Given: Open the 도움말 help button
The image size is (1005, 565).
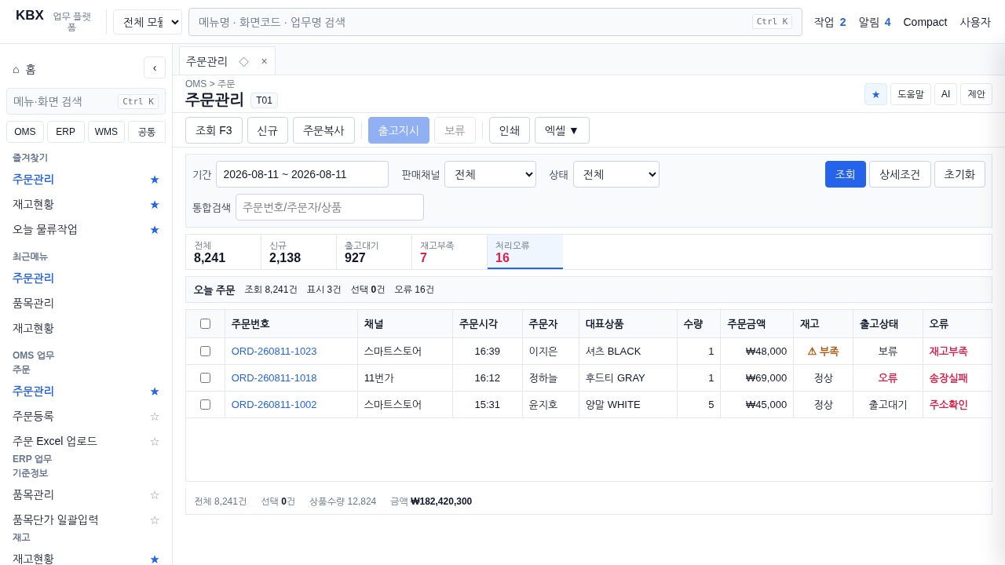Looking at the screenshot, I should click(911, 94).
